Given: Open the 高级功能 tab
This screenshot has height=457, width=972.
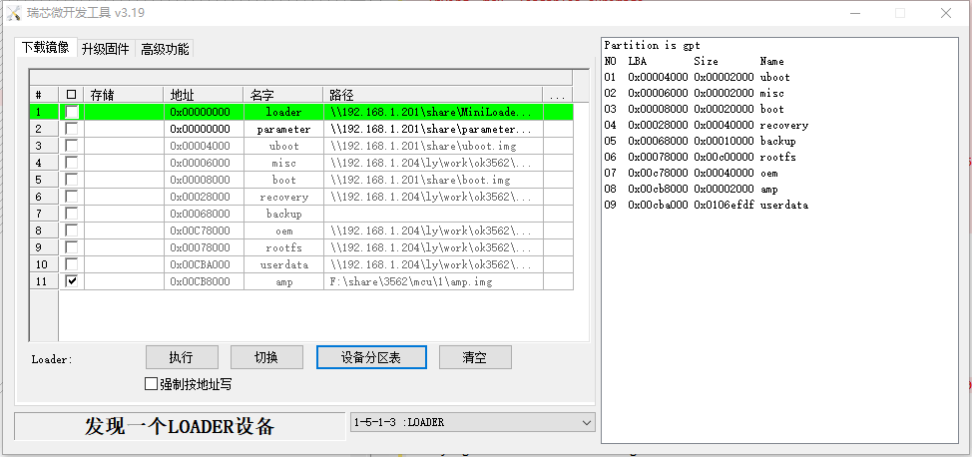Looking at the screenshot, I should (x=165, y=49).
